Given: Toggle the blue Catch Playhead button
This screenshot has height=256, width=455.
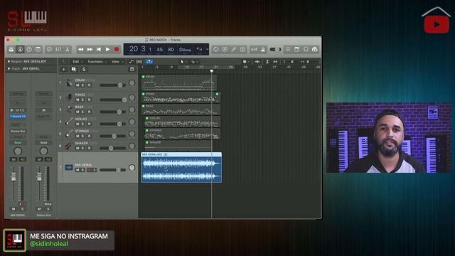Looking at the screenshot, I should [149, 62].
